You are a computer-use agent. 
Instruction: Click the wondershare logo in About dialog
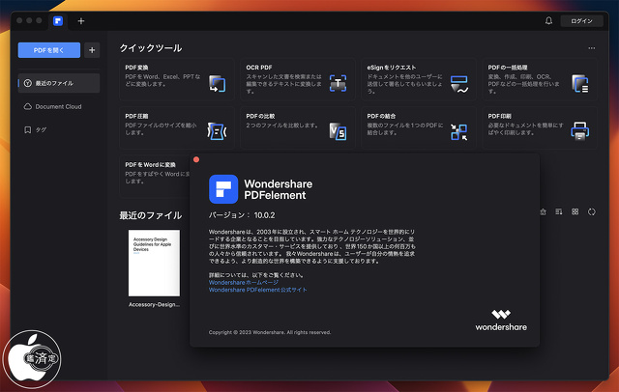pyautogui.click(x=501, y=320)
